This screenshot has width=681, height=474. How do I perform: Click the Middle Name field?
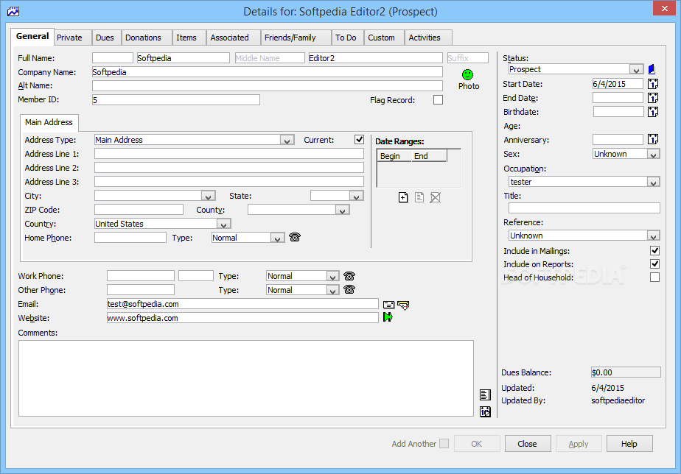(270, 58)
